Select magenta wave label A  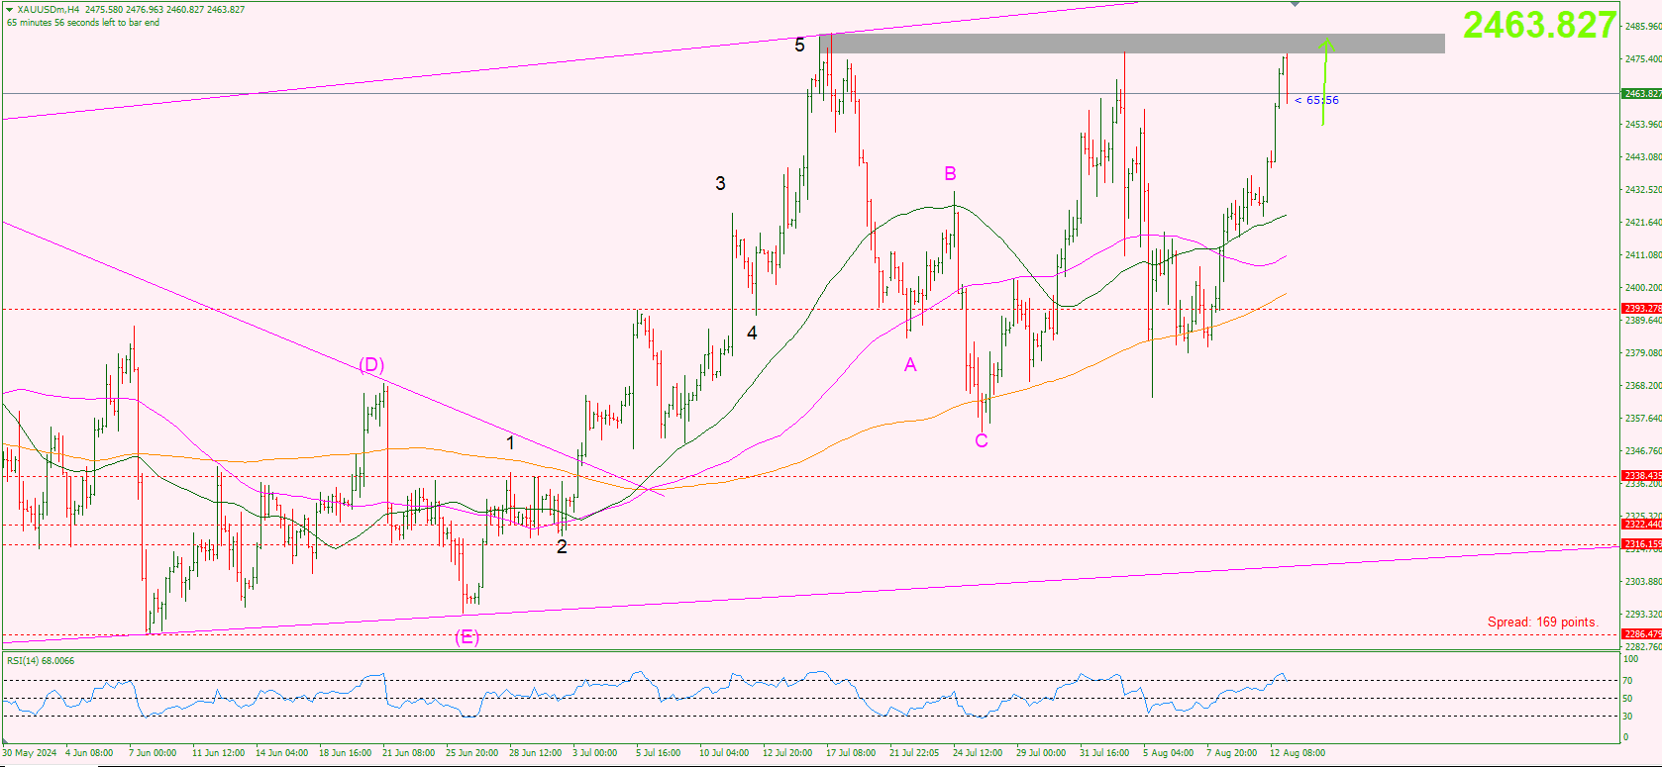click(910, 365)
